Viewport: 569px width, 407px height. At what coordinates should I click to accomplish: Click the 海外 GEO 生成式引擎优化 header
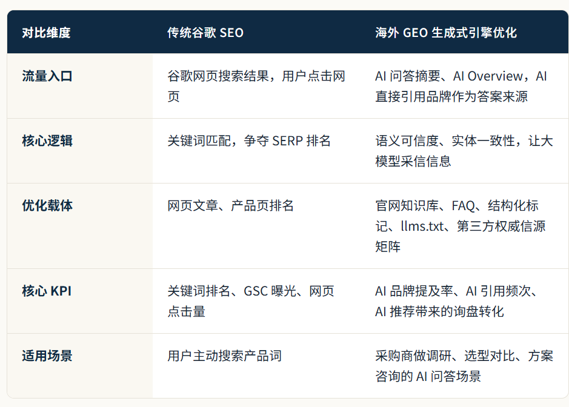(446, 33)
